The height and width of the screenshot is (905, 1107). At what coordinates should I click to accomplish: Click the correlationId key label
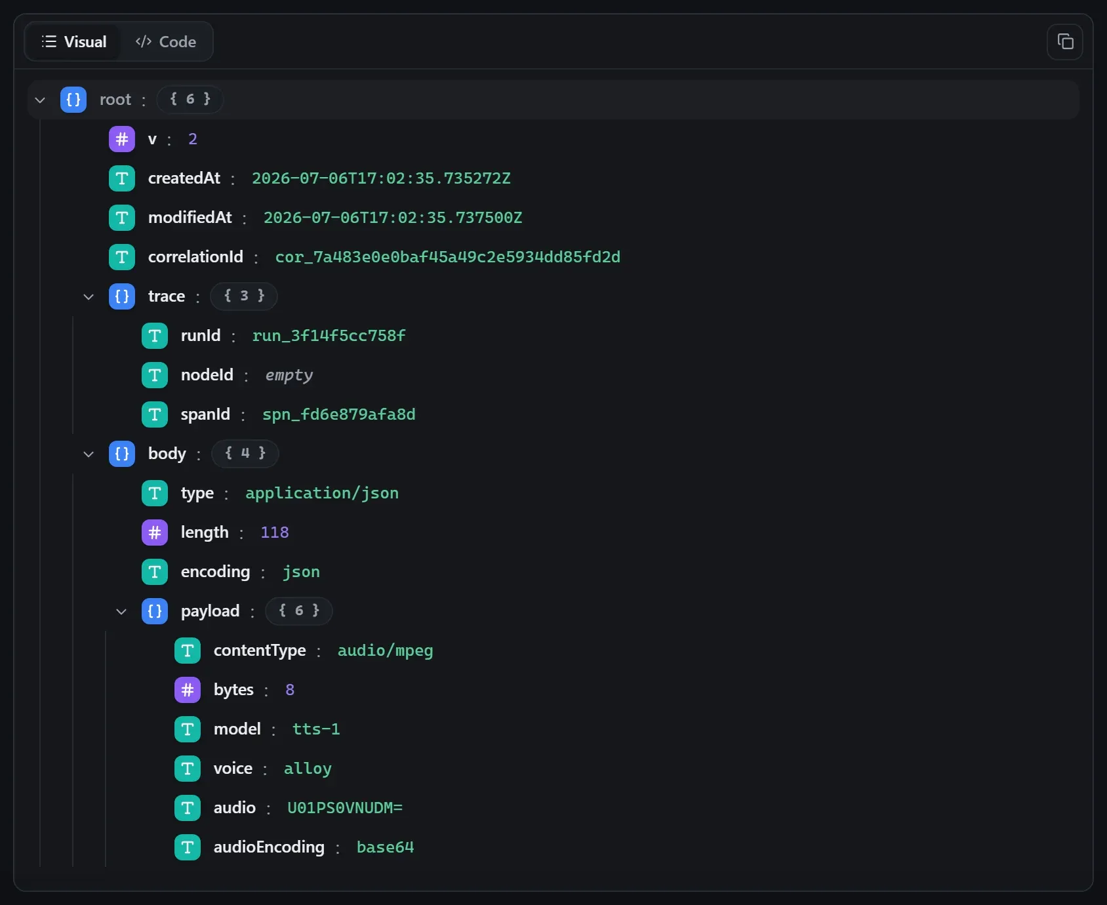(195, 257)
